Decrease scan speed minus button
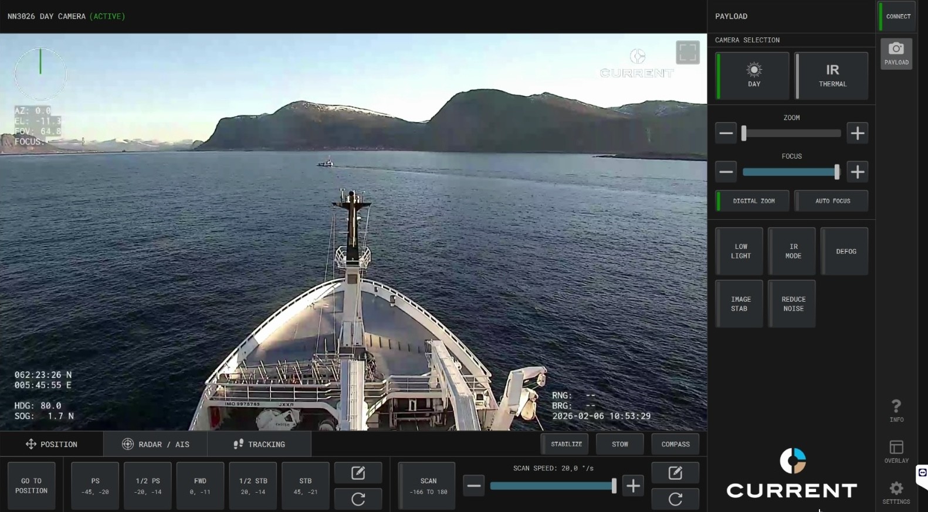This screenshot has width=928, height=512. click(x=474, y=486)
